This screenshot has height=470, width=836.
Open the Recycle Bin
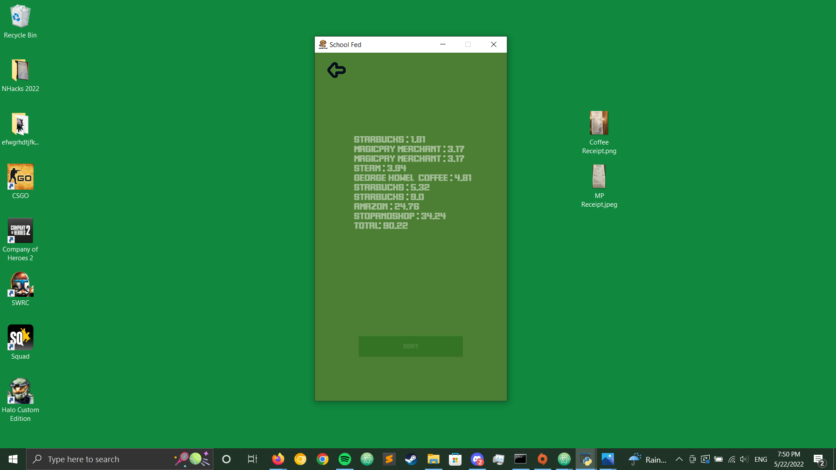[20, 17]
